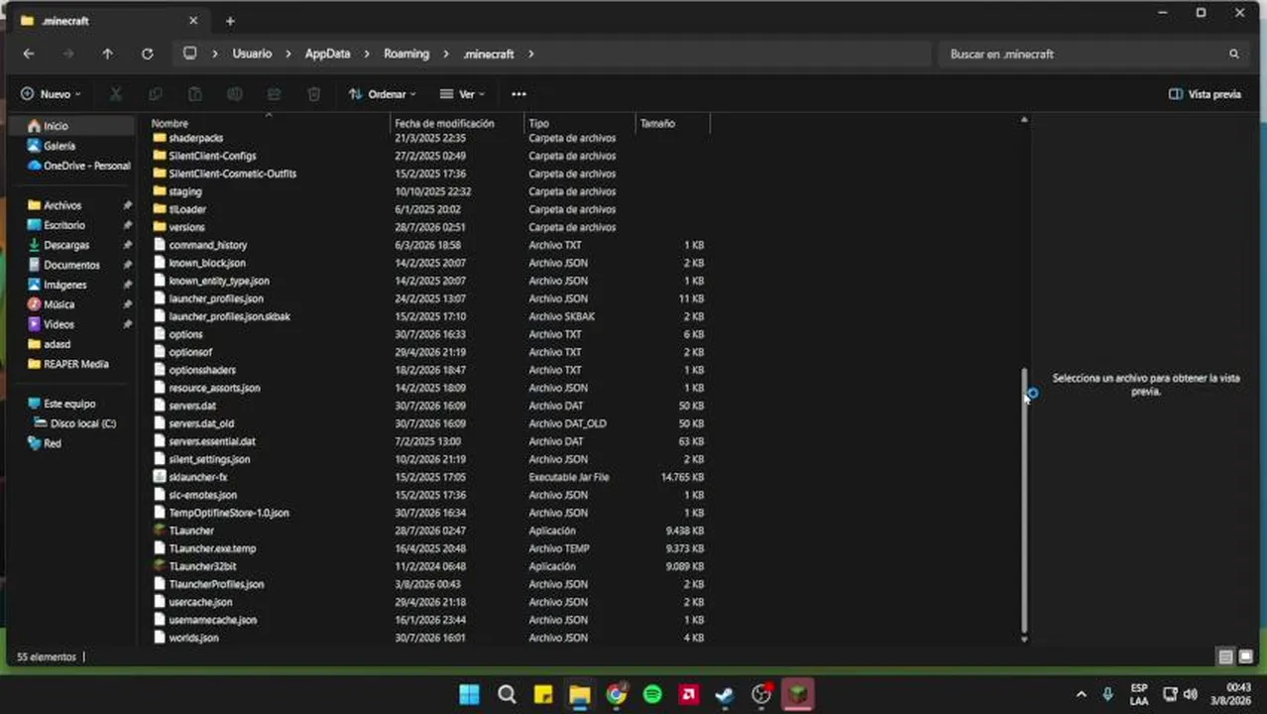This screenshot has width=1267, height=714.
Task: Navigate to Usuario in breadcrumb
Action: click(252, 54)
